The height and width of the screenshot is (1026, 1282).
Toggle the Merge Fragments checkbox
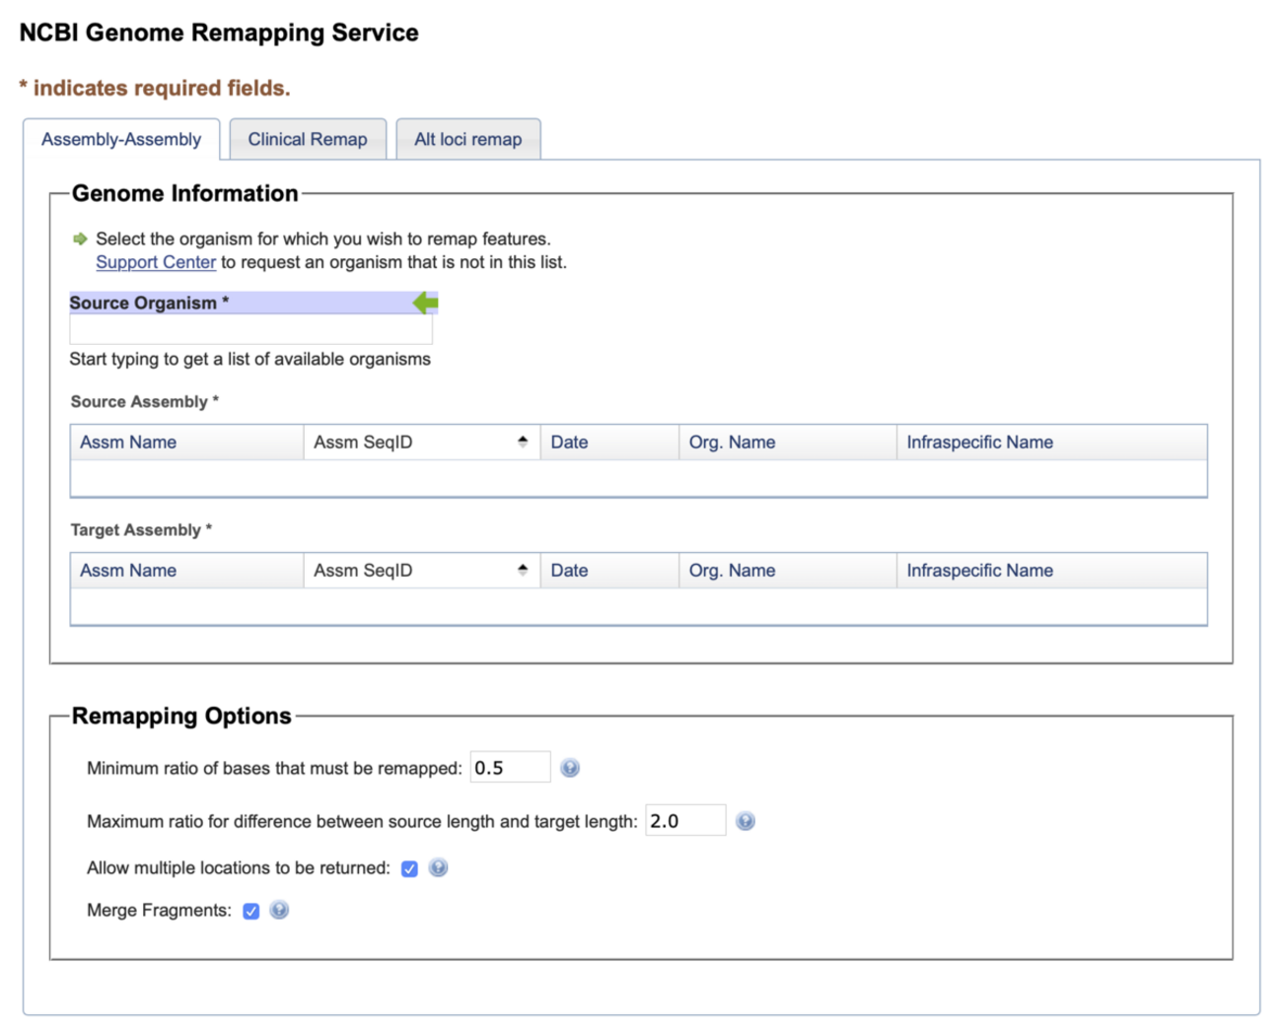point(251,911)
